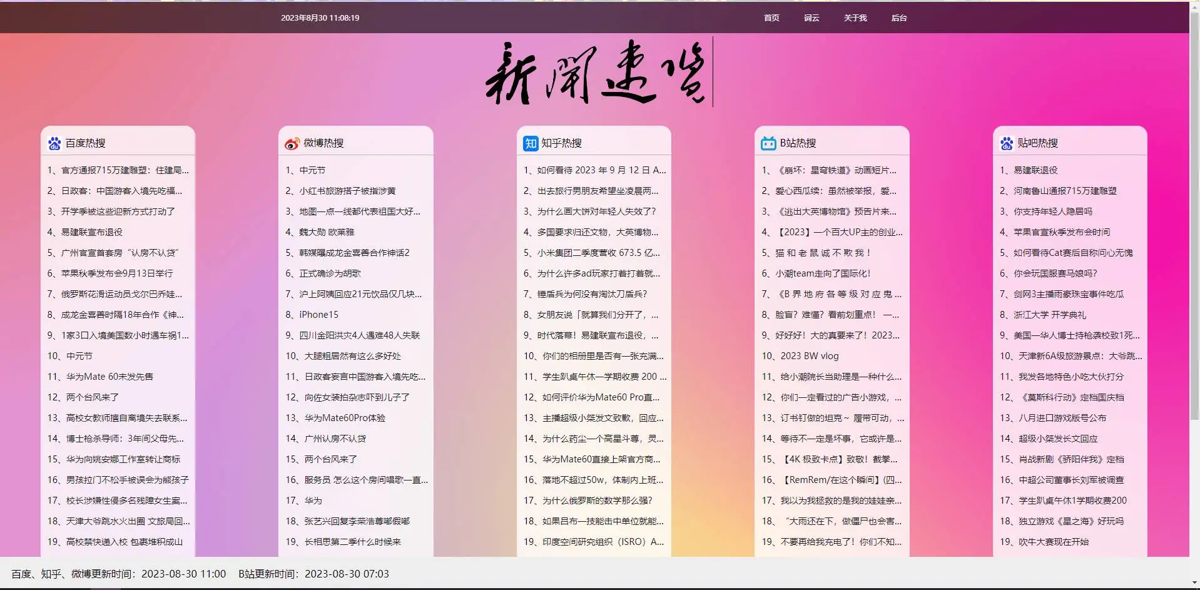Open the 首页 navigation item

coord(771,18)
